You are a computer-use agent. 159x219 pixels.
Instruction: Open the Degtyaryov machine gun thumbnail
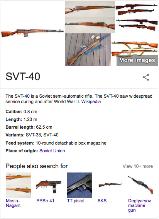[x=140, y=185]
